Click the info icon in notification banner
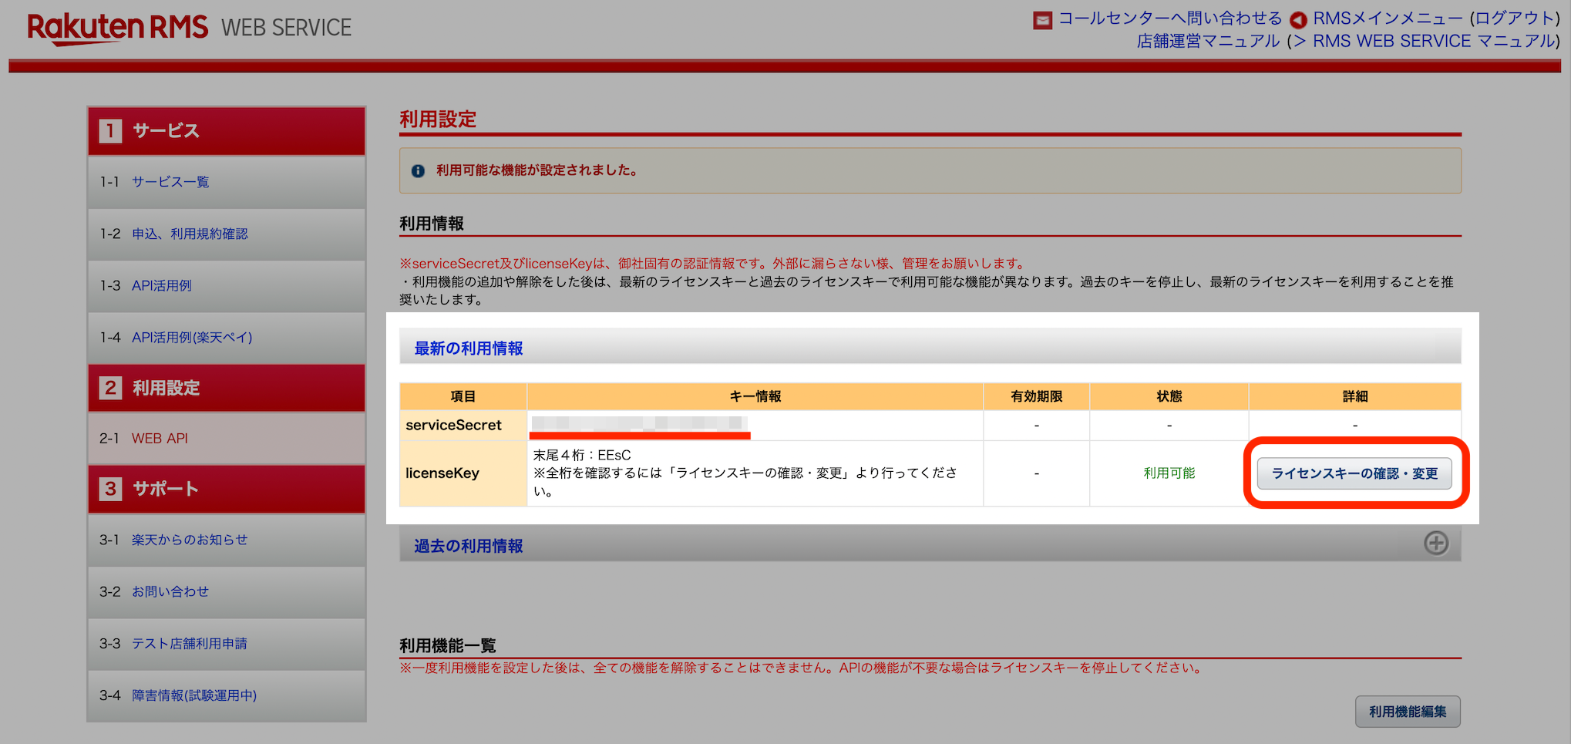The width and height of the screenshot is (1571, 744). (x=418, y=171)
